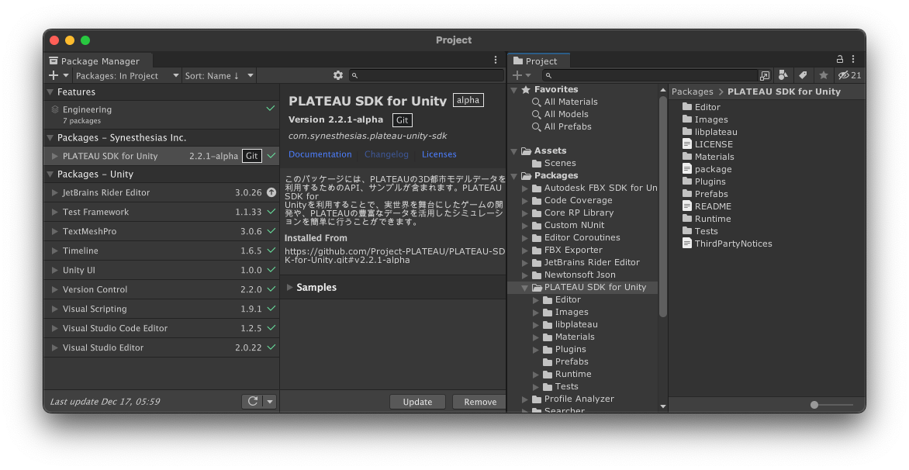This screenshot has height=470, width=909.
Task: Click the Engineering feature layers icon
Action: point(55,109)
